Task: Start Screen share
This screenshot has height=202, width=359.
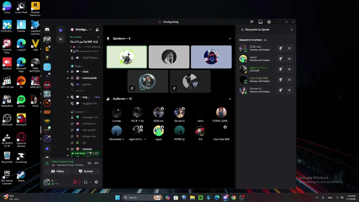Action: click(86, 171)
